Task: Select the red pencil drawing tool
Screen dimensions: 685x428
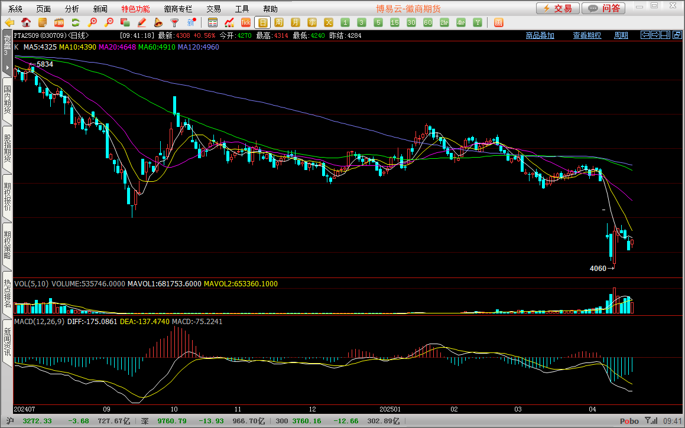Action: [142, 22]
